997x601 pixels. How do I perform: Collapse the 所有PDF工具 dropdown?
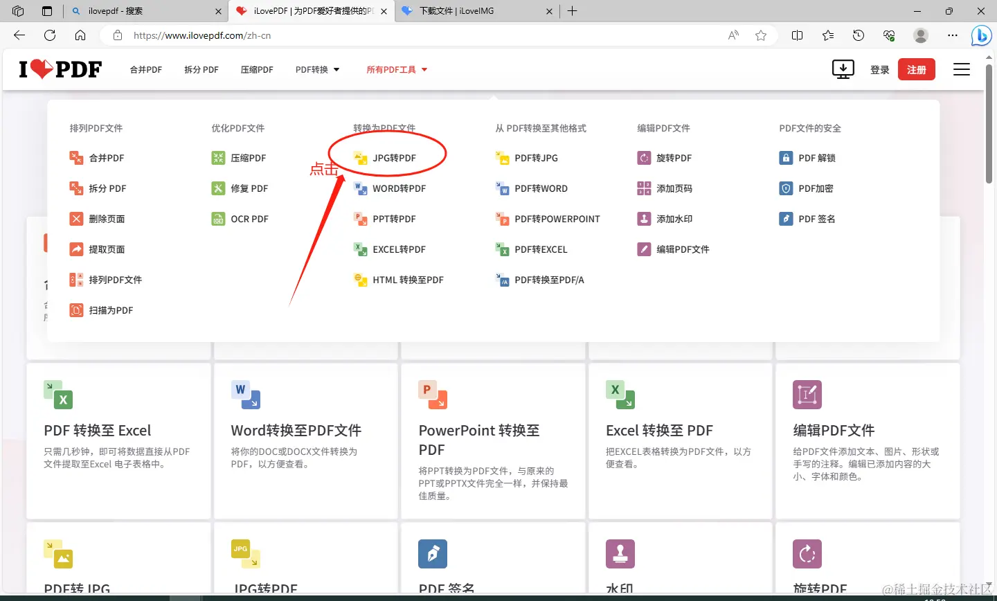point(397,69)
